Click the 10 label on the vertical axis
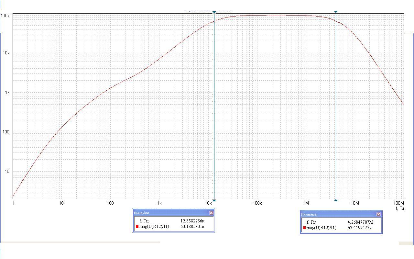Viewport: 414px width, 259px height. coord(7,172)
